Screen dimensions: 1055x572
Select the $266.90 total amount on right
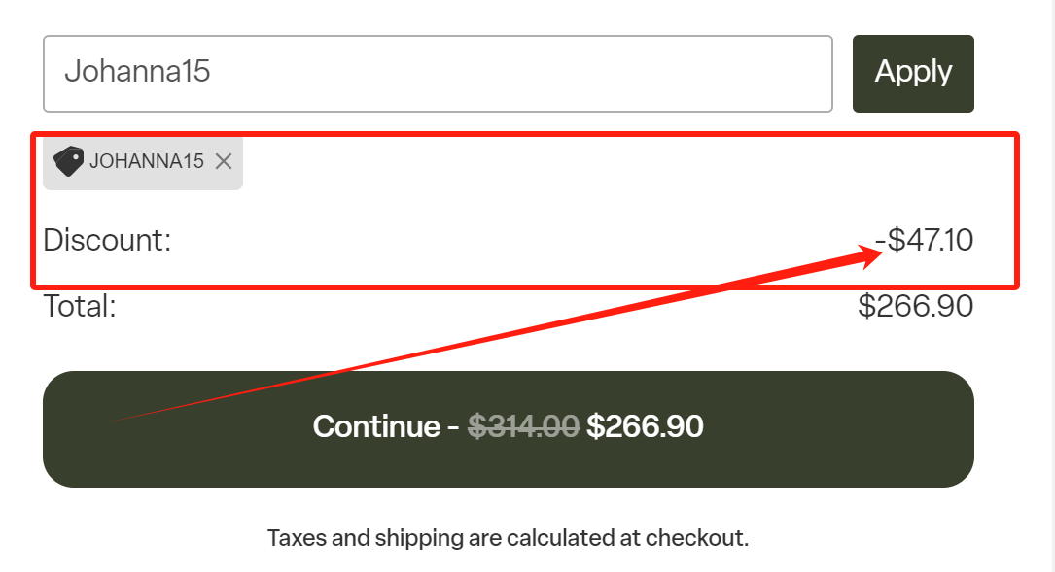tap(916, 307)
